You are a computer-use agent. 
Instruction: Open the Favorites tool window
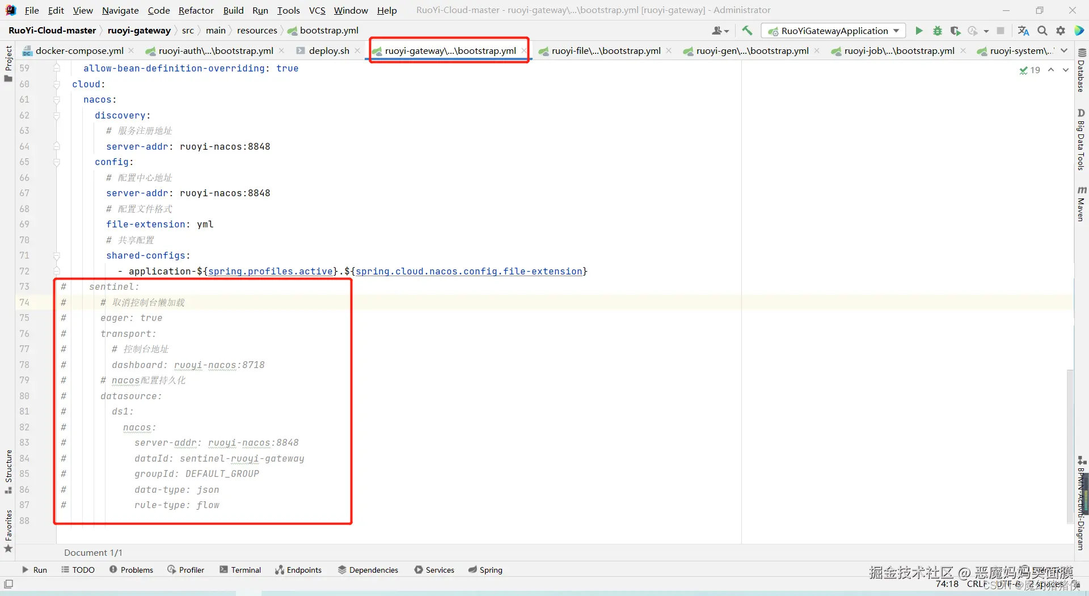(x=8, y=531)
